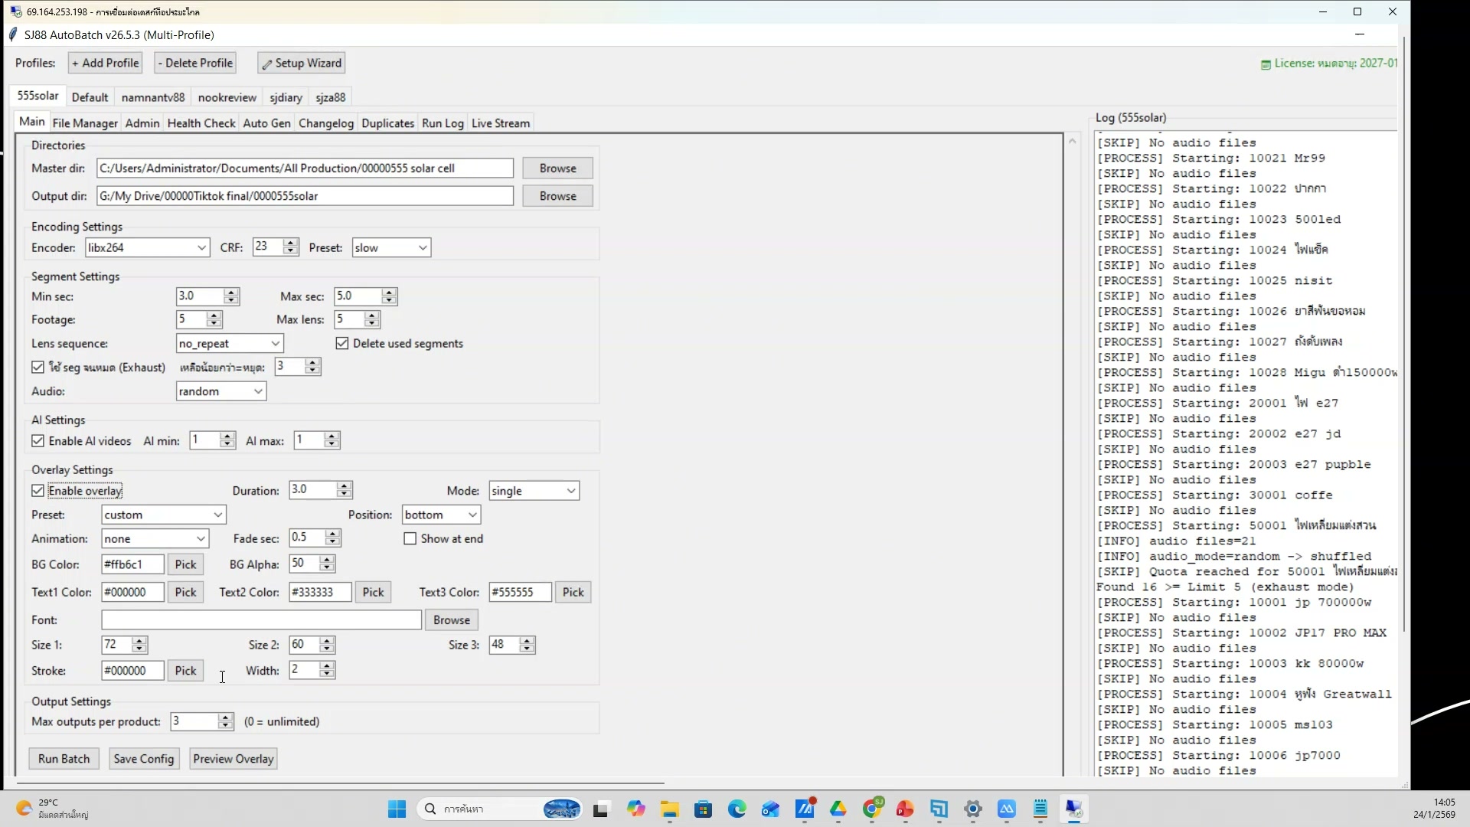Viewport: 1470px width, 827px height.
Task: Switch to the Health Check tab
Action: pyautogui.click(x=201, y=123)
